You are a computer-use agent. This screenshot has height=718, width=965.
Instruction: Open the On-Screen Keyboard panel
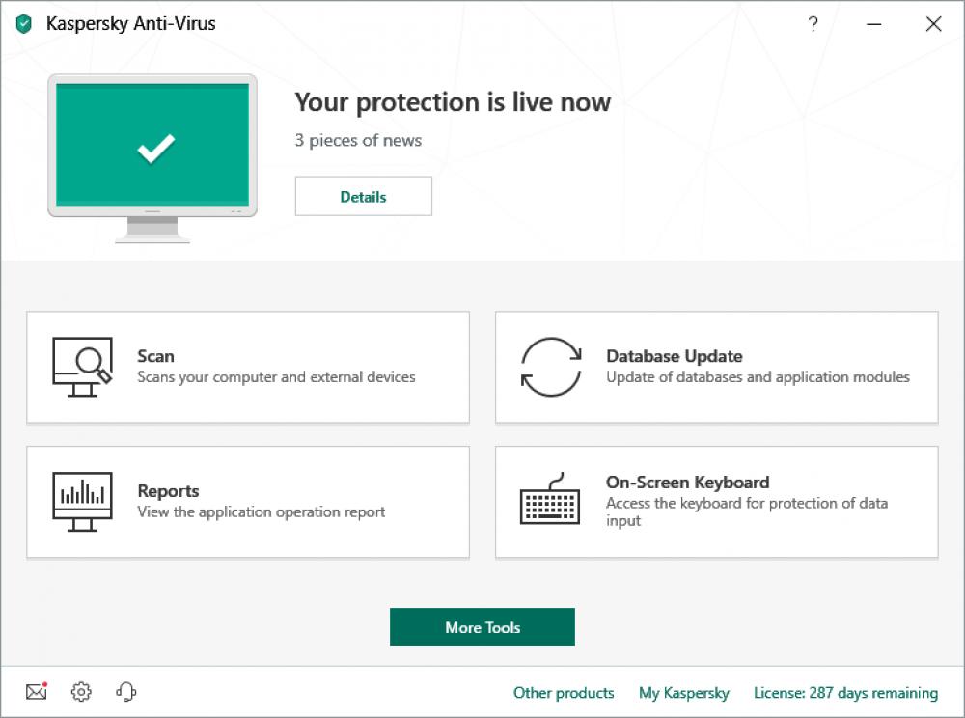pyautogui.click(x=716, y=502)
